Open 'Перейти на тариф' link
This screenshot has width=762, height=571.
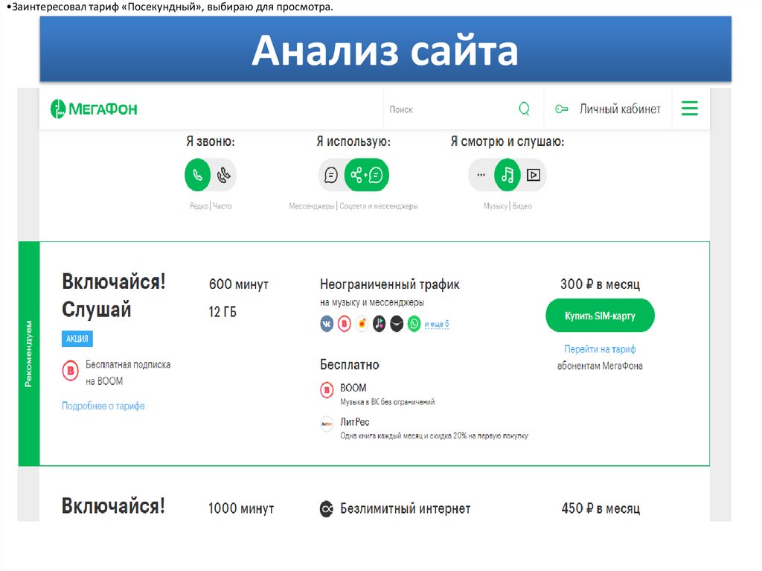pyautogui.click(x=600, y=349)
